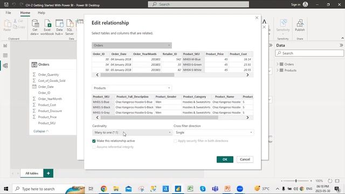Expand the pane with the chevrons left of Data
The height and width of the screenshot is (194, 345).
[x=271, y=45]
